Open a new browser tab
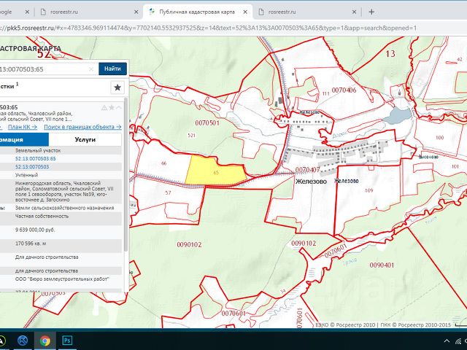The width and height of the screenshot is (467, 350). [371, 12]
